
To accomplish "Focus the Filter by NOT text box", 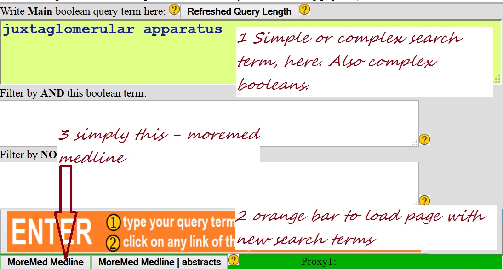I will tap(209, 185).
